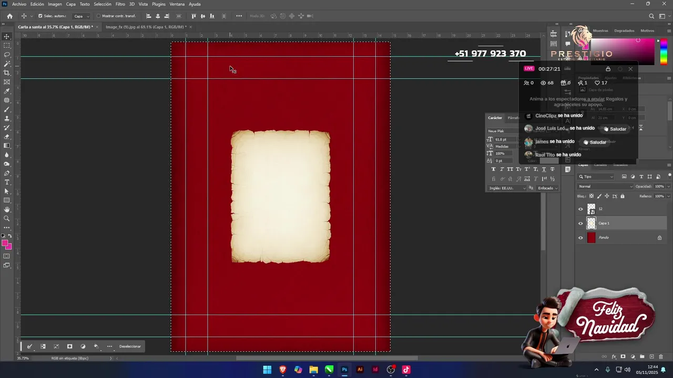Open the search magnifier at top right
Screen dimensions: 673x378
click(x=651, y=16)
